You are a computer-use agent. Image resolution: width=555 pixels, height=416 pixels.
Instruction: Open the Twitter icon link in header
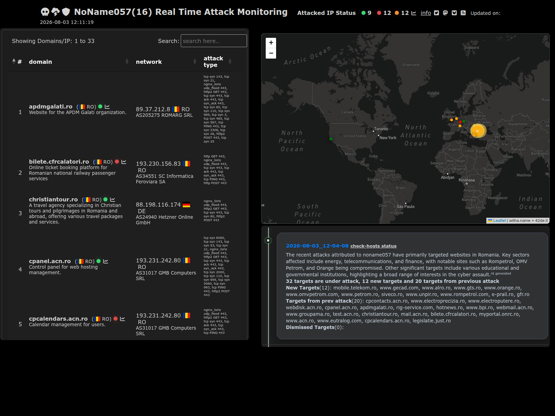pyautogui.click(x=436, y=13)
